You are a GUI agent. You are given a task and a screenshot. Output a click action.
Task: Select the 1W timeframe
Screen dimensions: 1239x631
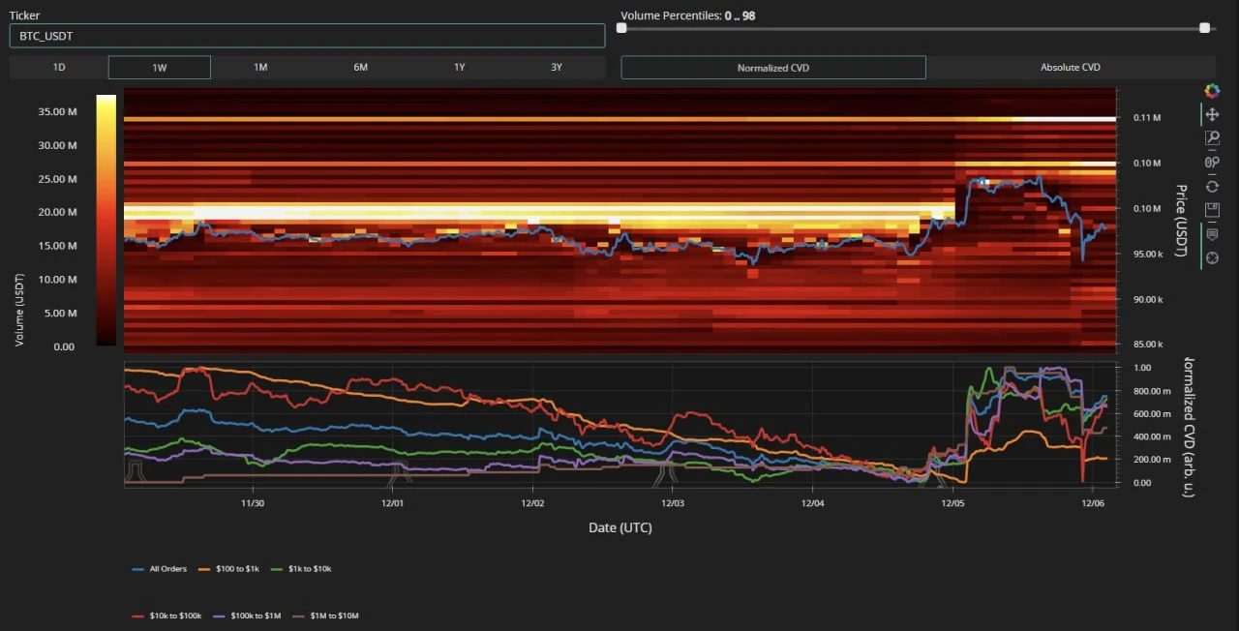click(160, 68)
